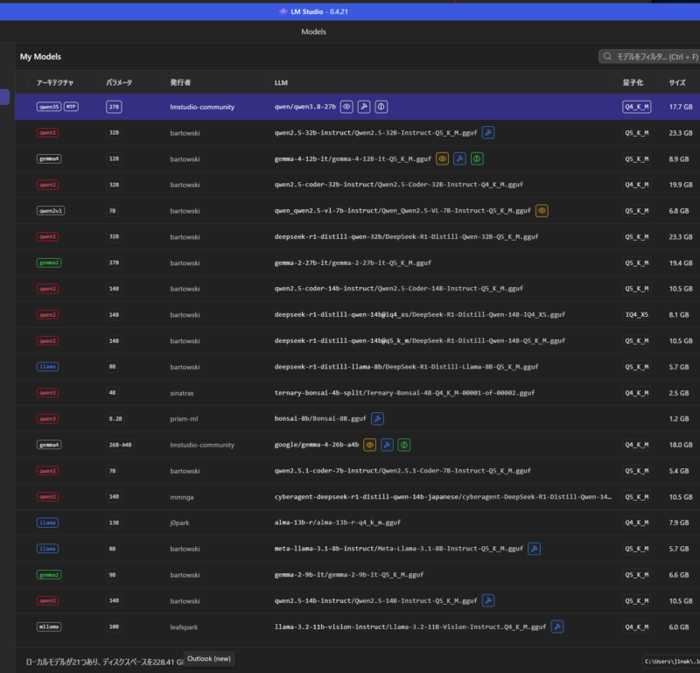Click the green reasoning icon for google/gemma-4-26b-a4b
Image resolution: width=700 pixels, height=673 pixels.
(x=404, y=445)
